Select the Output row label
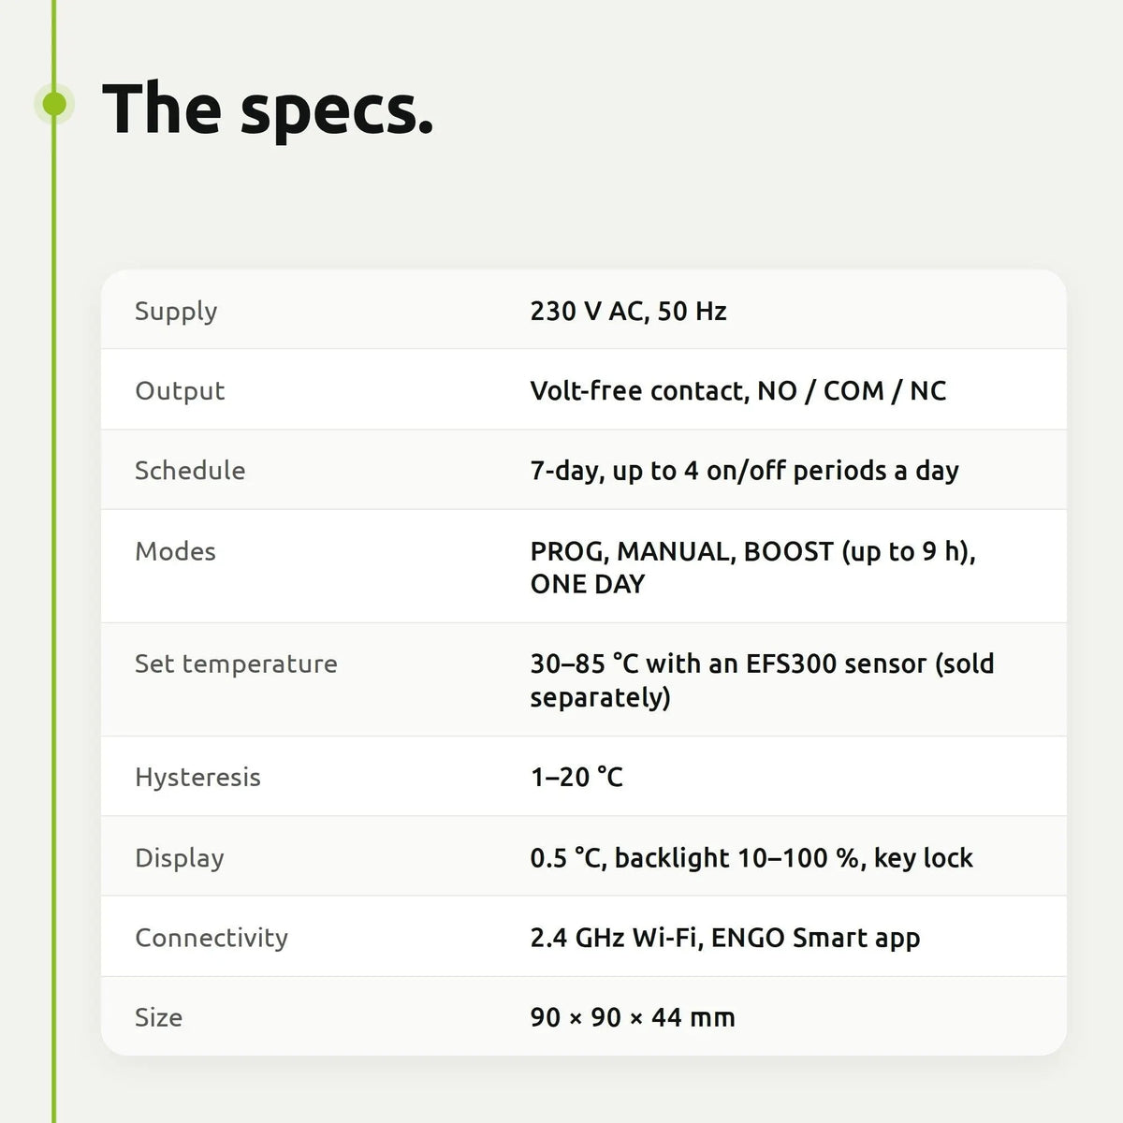1123x1123 pixels. pyautogui.click(x=180, y=391)
